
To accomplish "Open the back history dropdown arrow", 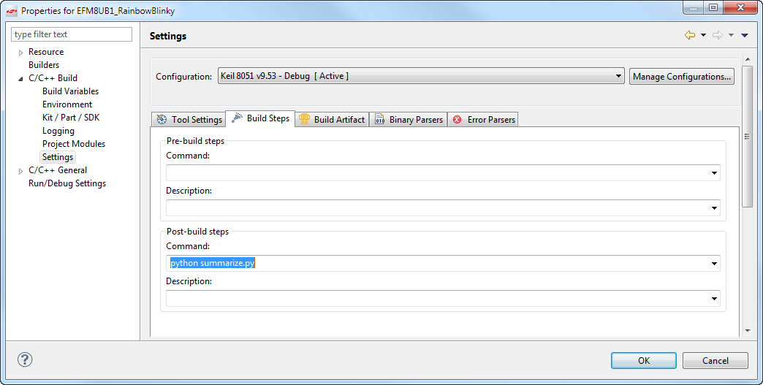I will 703,35.
